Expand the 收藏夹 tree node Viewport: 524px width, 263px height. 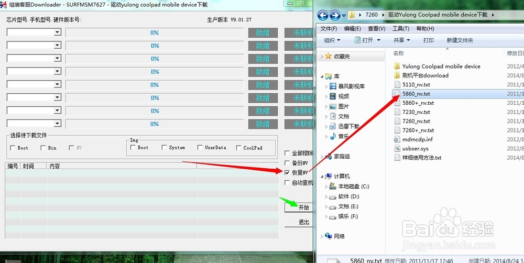tap(322, 57)
